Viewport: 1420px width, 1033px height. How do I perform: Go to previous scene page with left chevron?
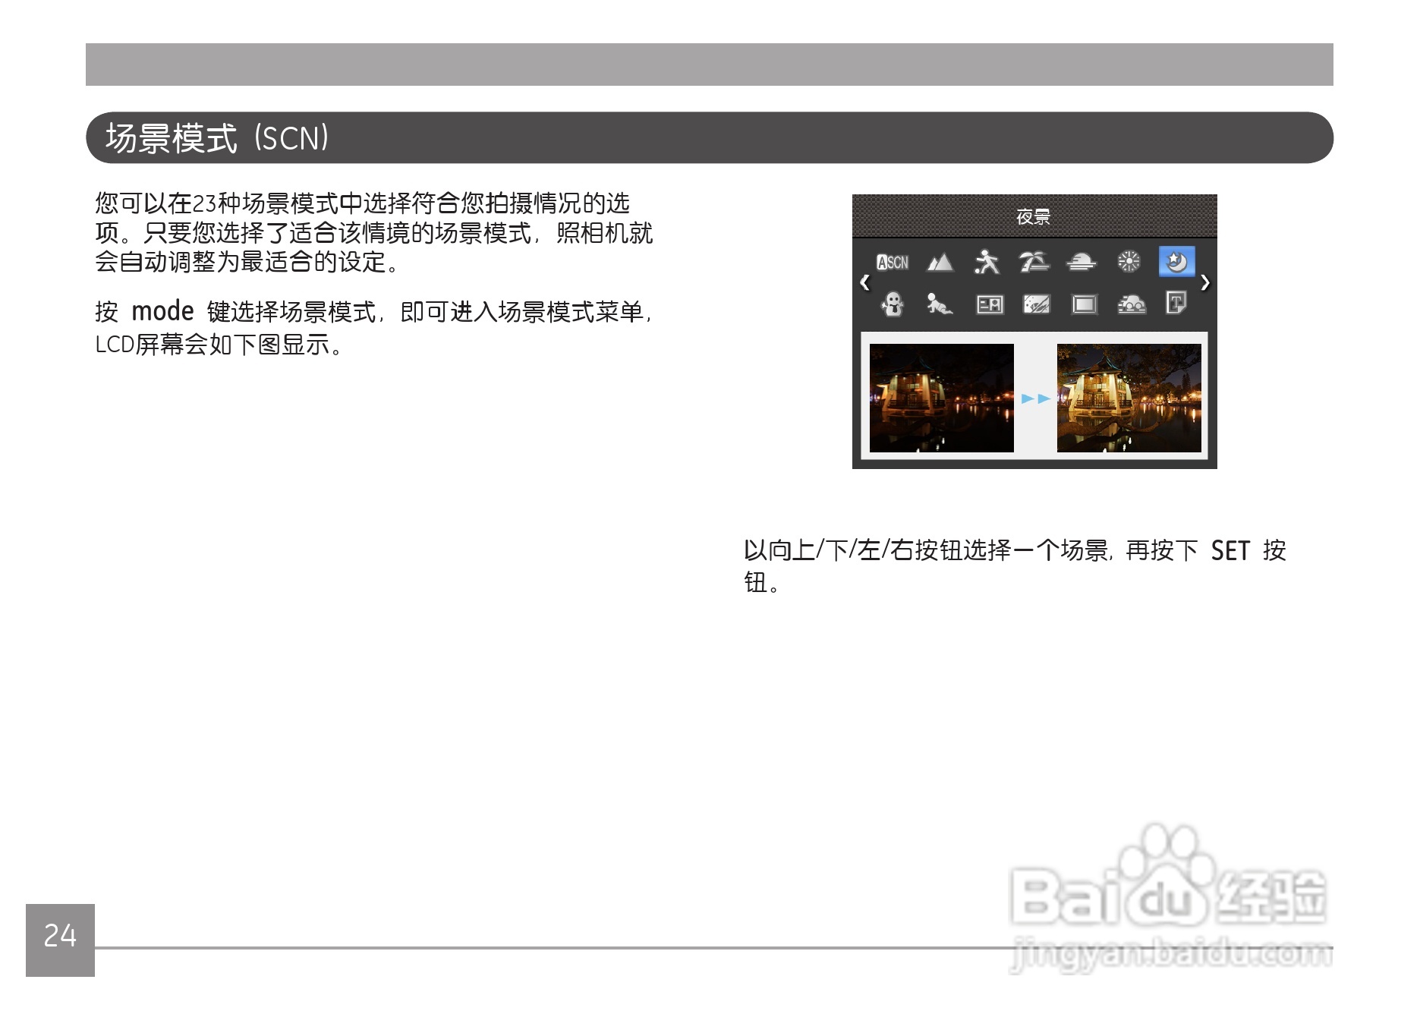[865, 283]
